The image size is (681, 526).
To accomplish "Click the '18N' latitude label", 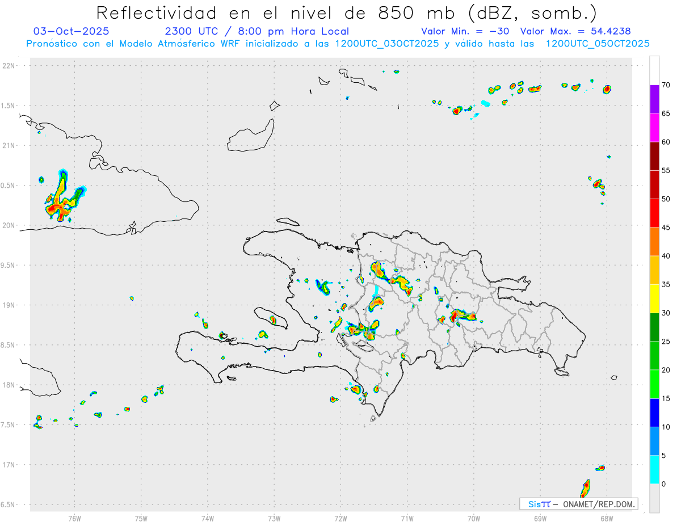I will click(10, 385).
